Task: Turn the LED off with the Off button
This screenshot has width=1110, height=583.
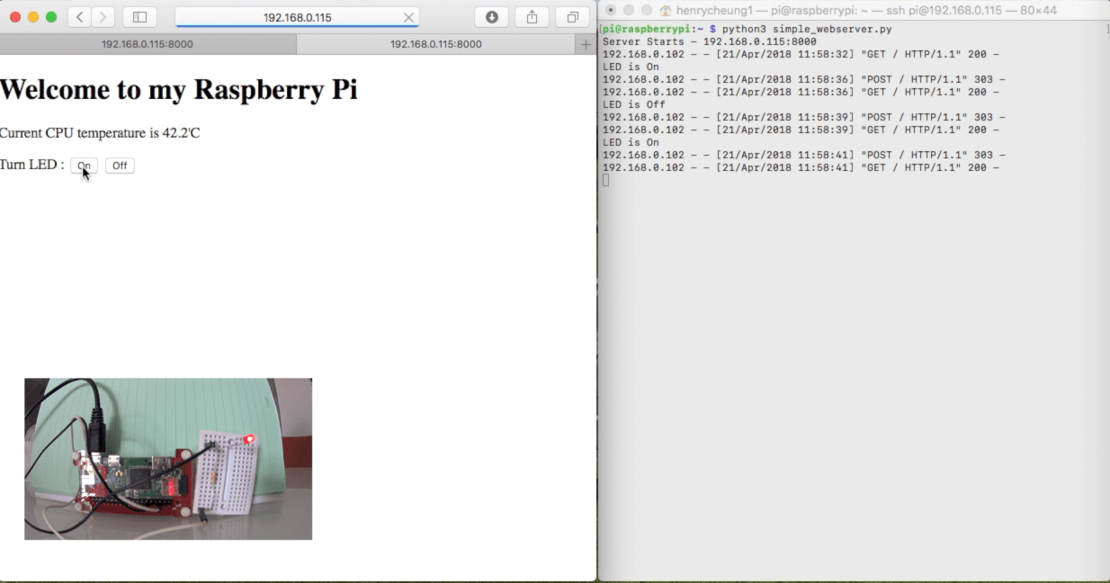Action: point(119,166)
